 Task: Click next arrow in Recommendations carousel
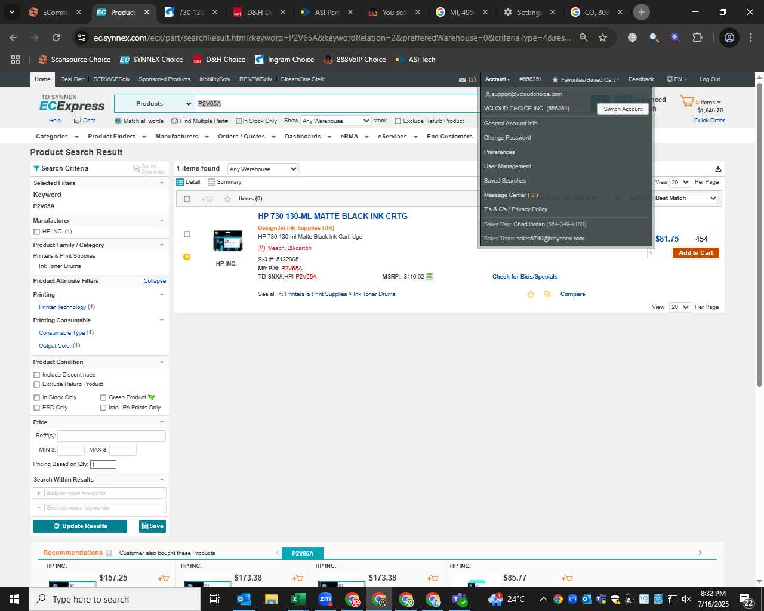(700, 553)
